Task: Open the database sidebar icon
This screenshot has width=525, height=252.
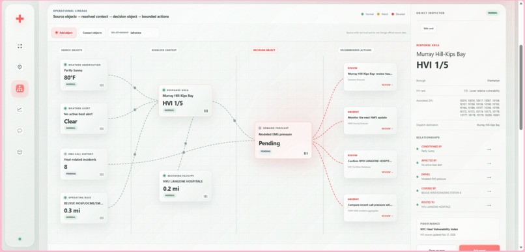Action: pos(20,152)
